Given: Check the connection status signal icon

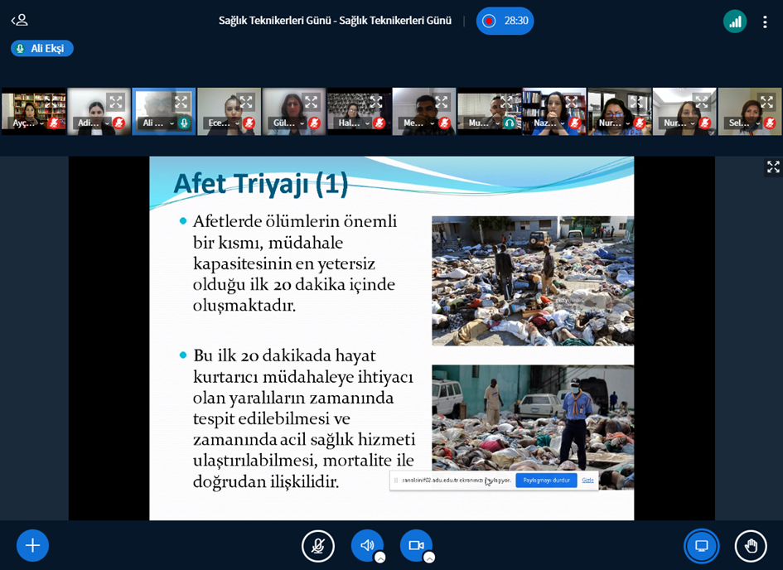Looking at the screenshot, I should click(735, 22).
